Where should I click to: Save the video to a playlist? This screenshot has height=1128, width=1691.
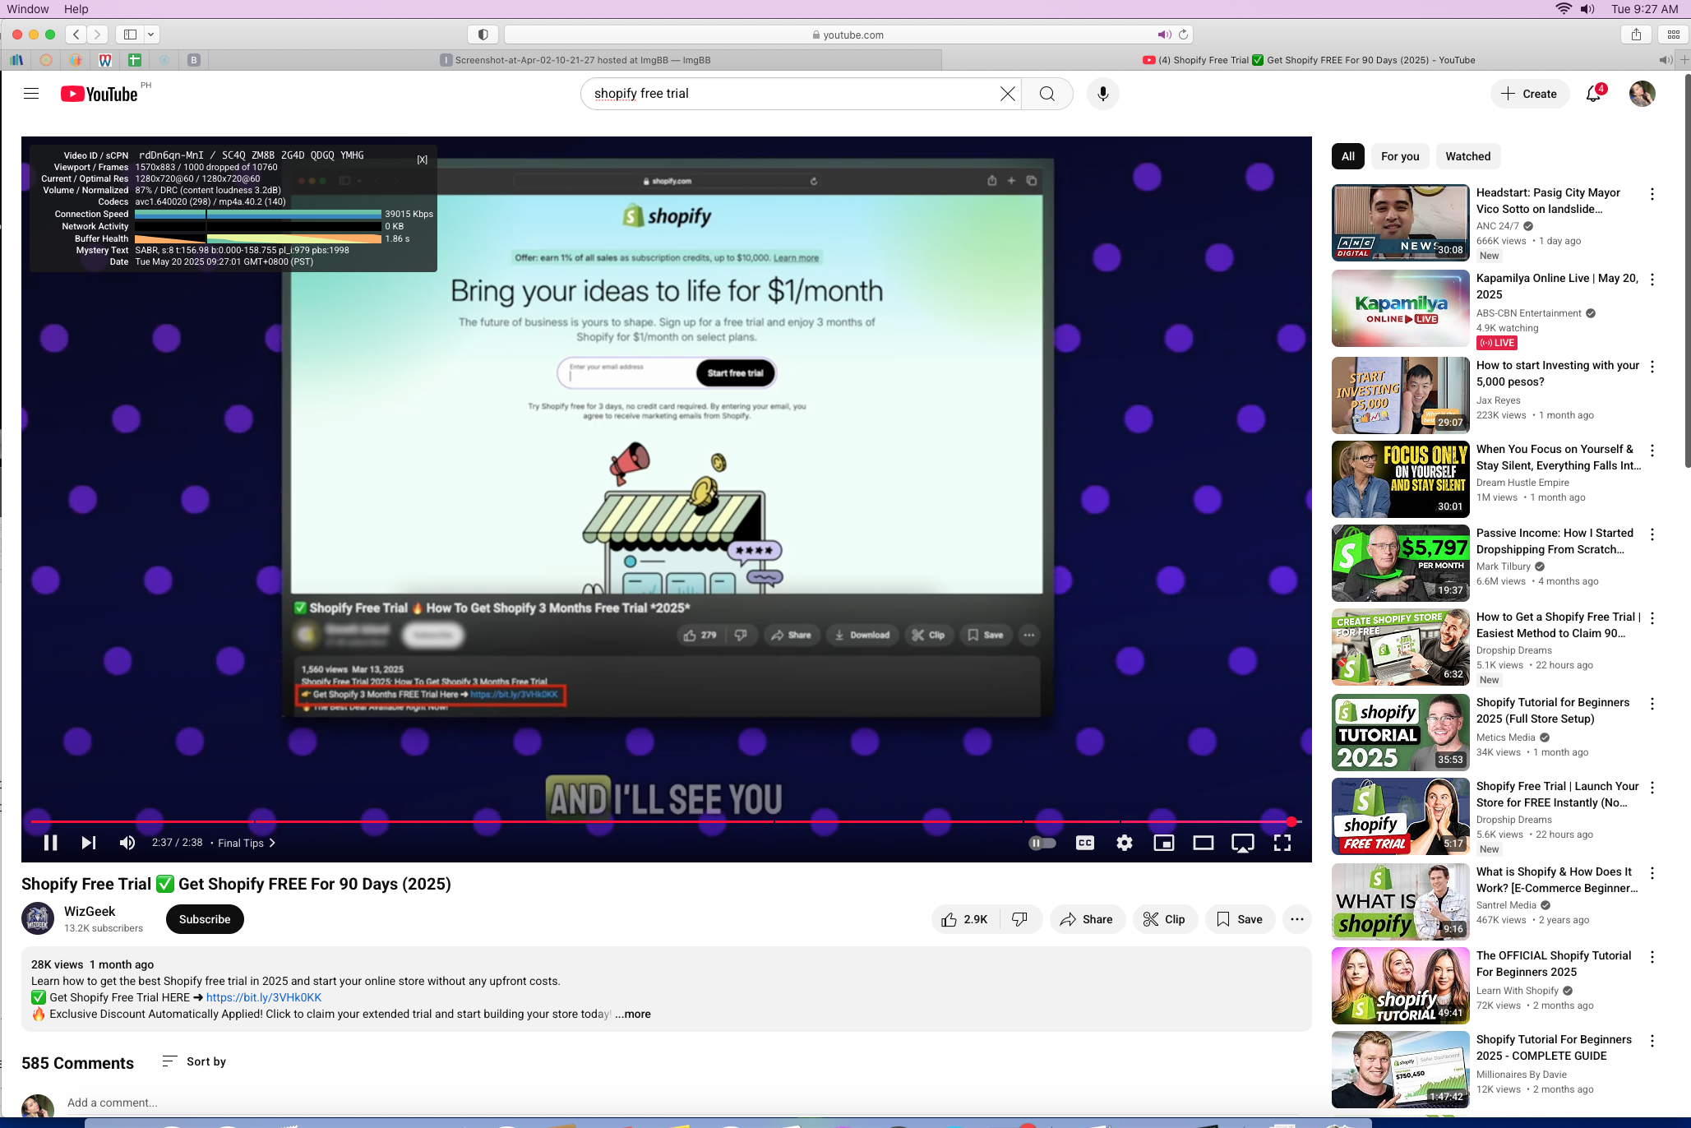1240,919
